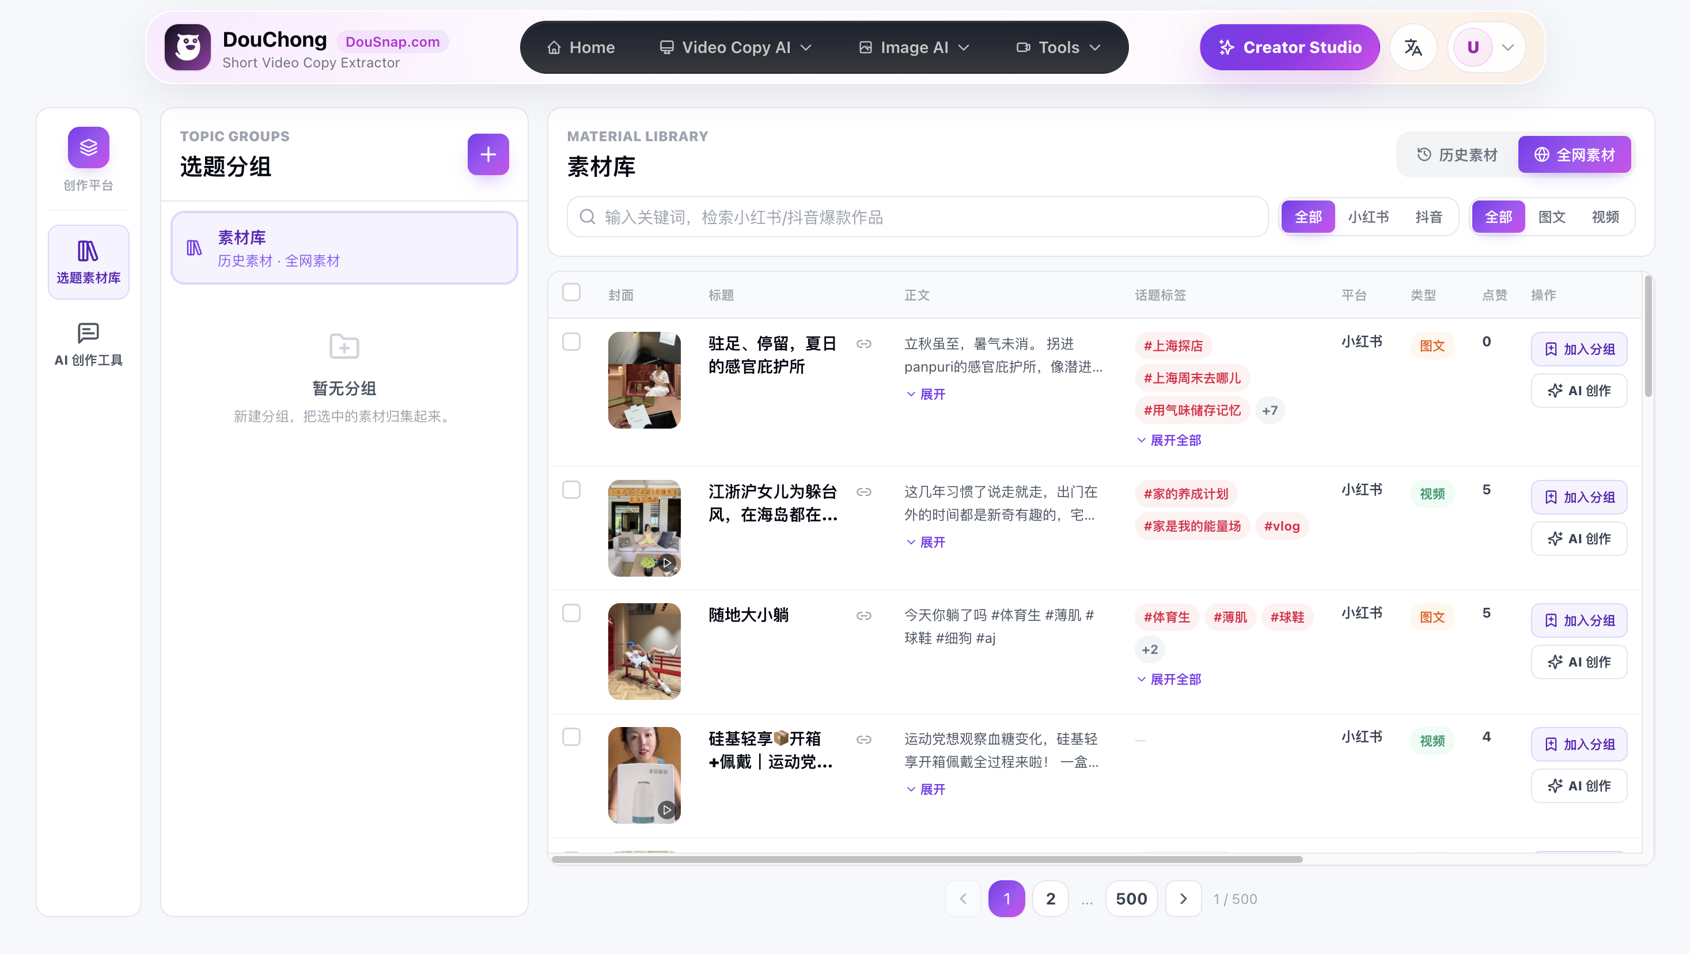Click link icon next to 驻足、停留 title
The image size is (1690, 954).
pyautogui.click(x=863, y=344)
